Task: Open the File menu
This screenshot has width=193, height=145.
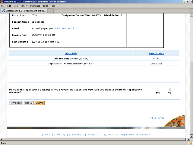Action: (3, 6)
